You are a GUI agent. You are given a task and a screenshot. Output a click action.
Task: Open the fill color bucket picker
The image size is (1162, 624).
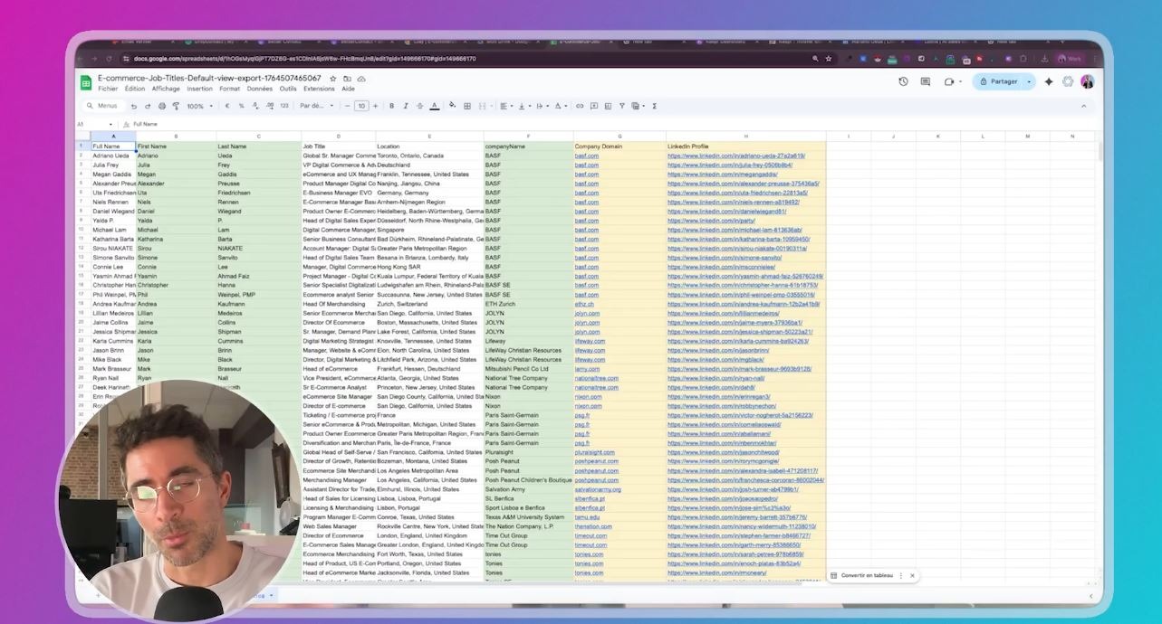pyautogui.click(x=452, y=106)
